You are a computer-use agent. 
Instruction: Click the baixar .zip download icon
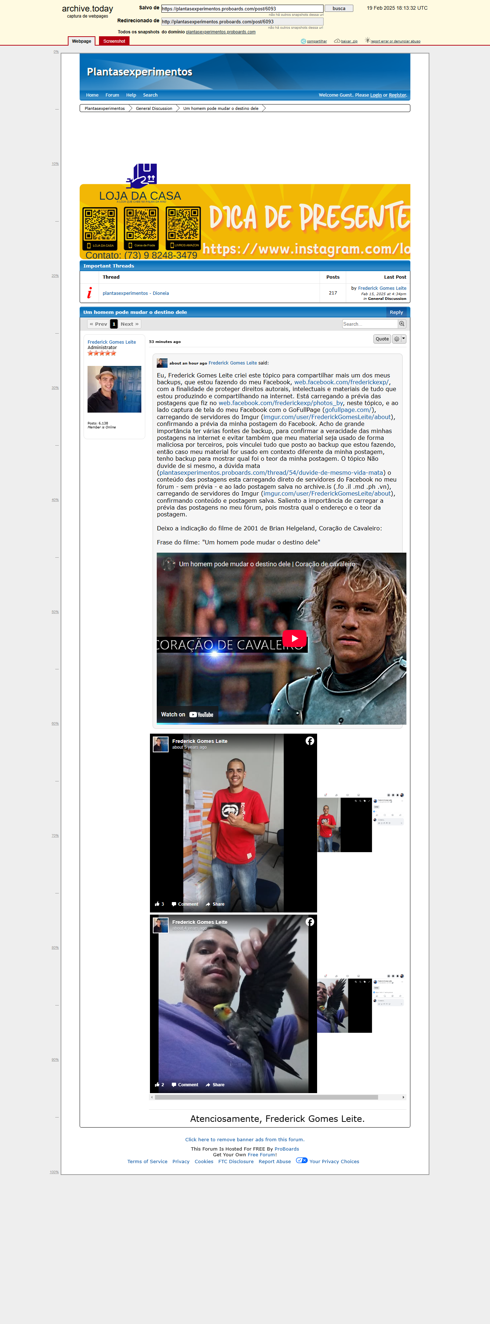point(337,41)
